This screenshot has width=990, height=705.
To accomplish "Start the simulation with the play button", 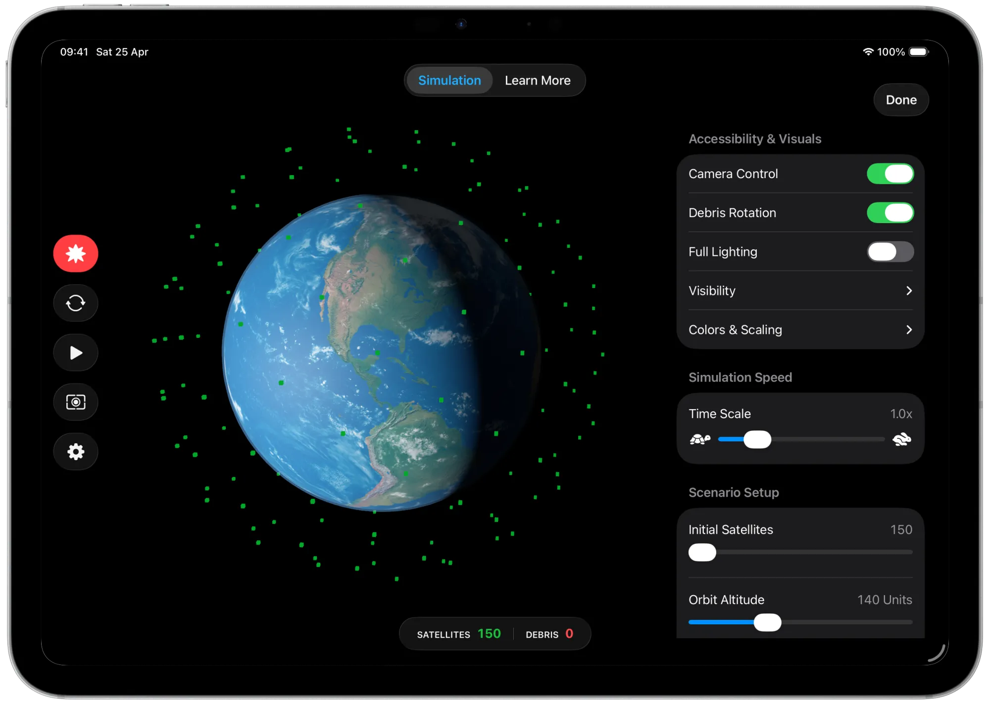I will (75, 353).
